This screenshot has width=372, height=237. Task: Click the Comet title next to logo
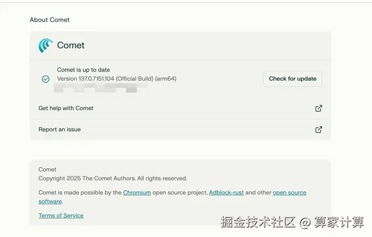[71, 45]
